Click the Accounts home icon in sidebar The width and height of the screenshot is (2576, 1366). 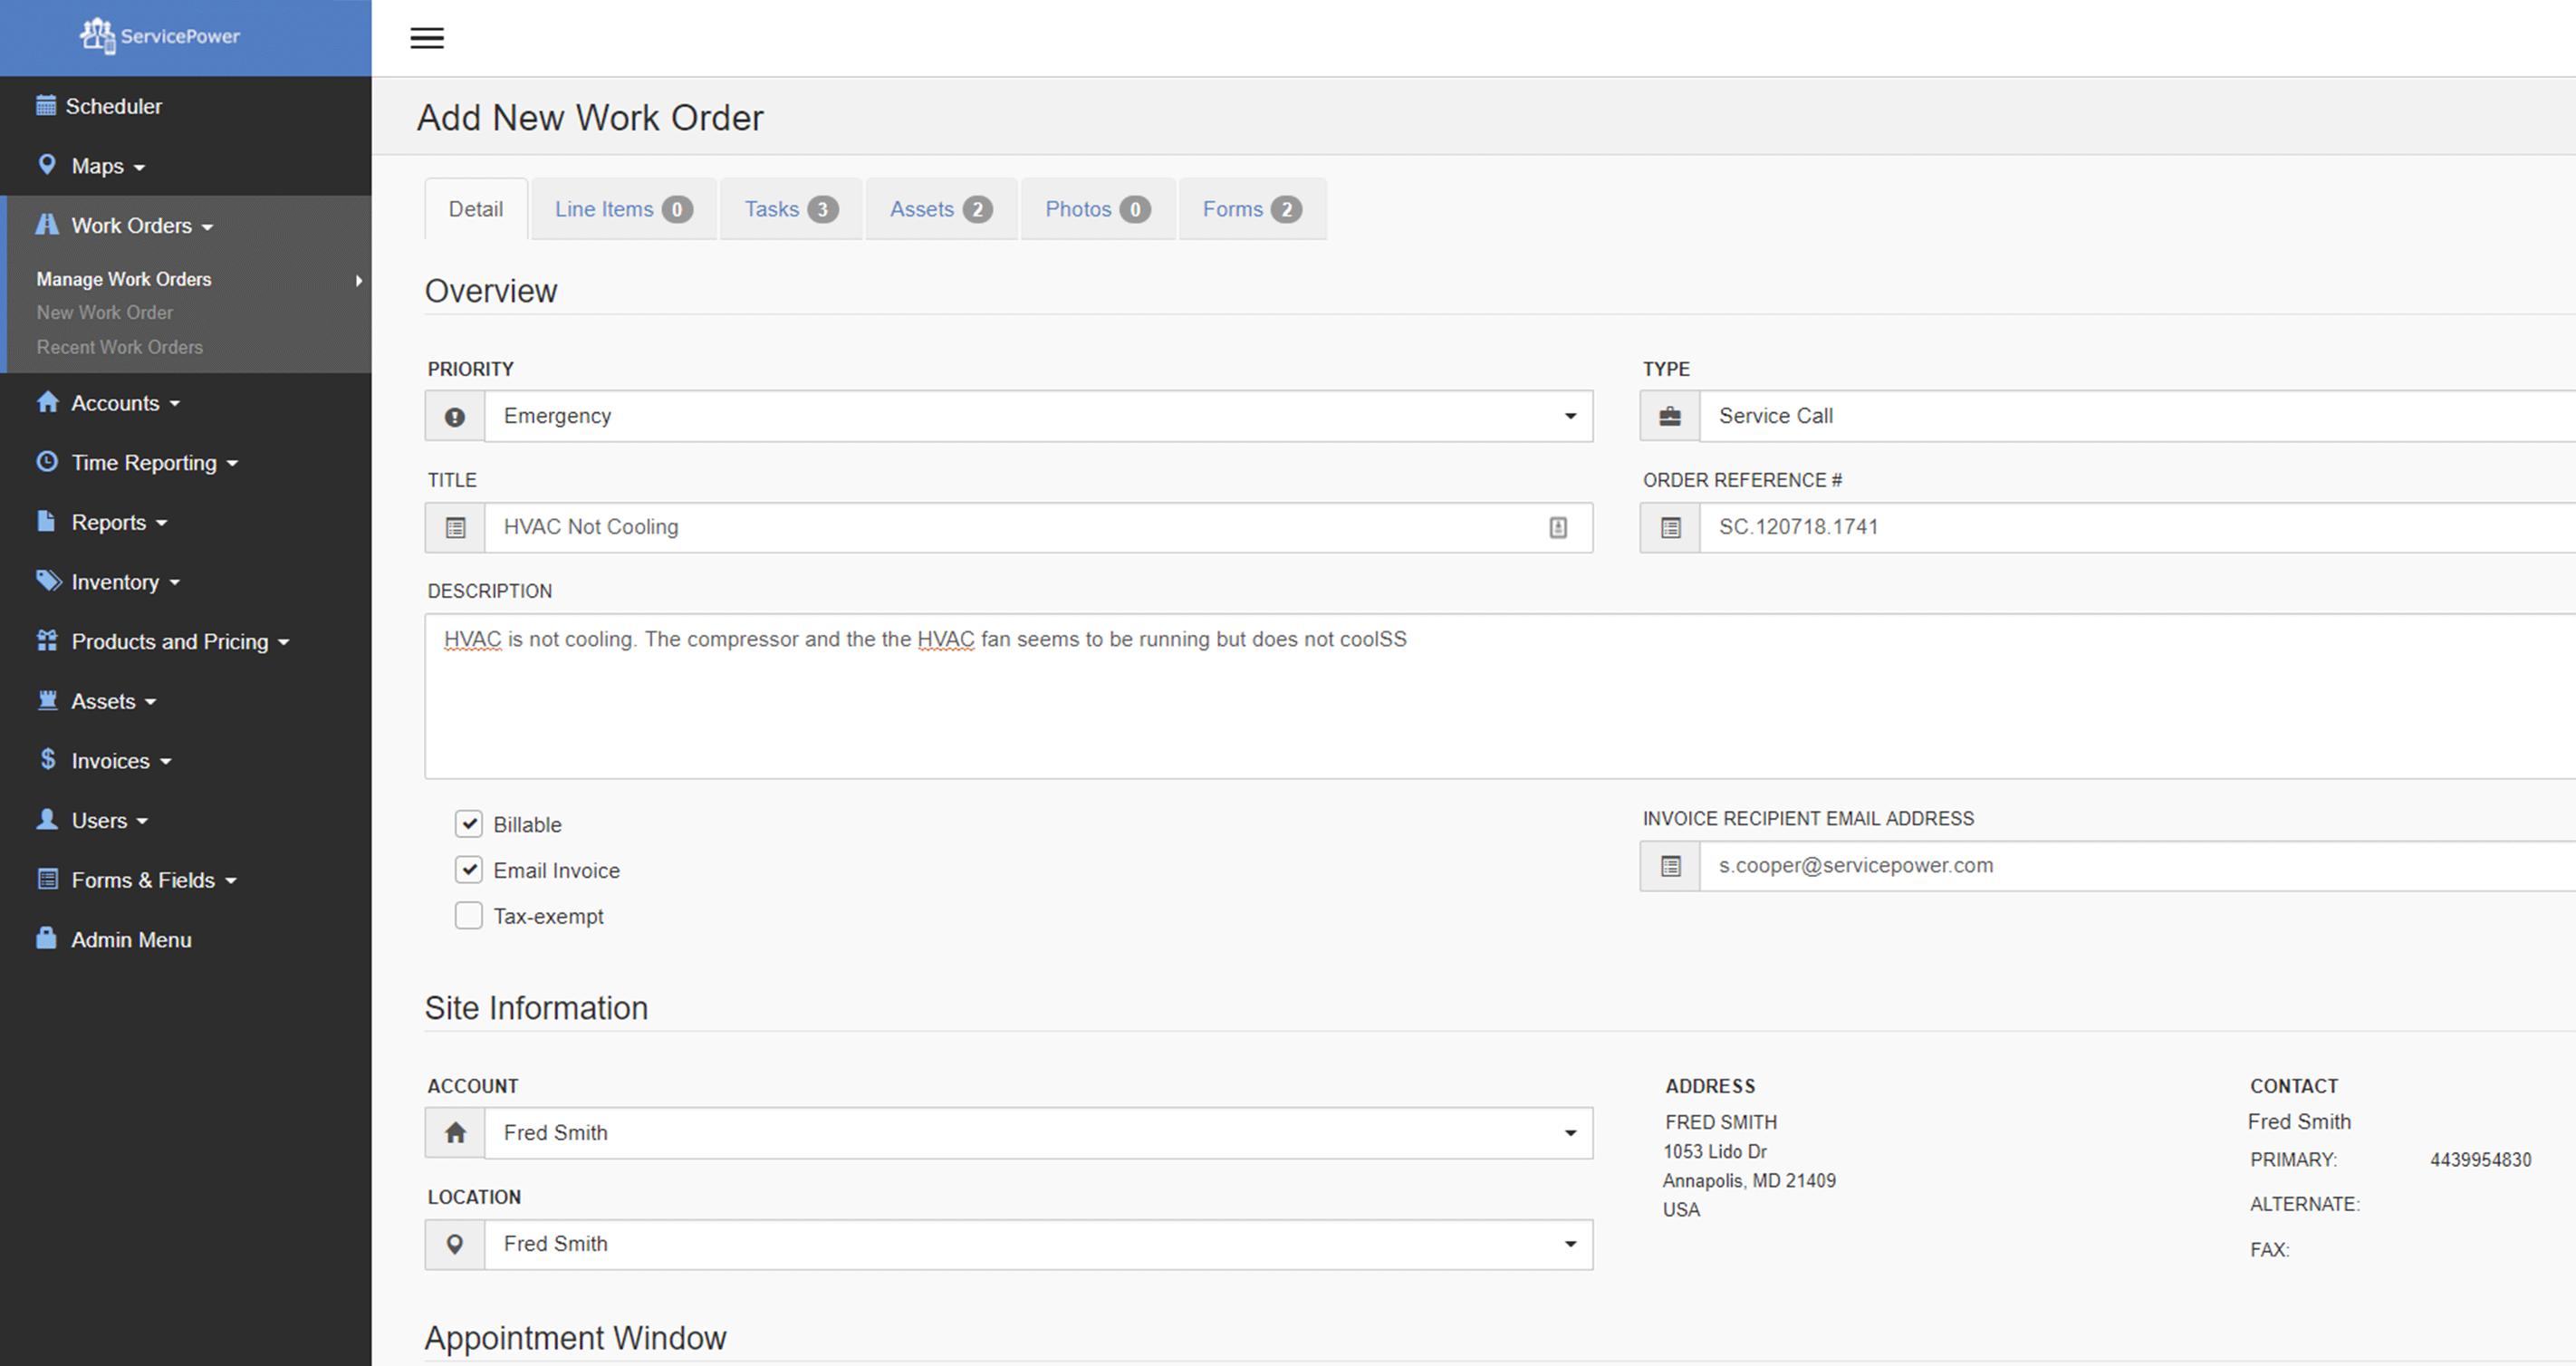pos(47,402)
